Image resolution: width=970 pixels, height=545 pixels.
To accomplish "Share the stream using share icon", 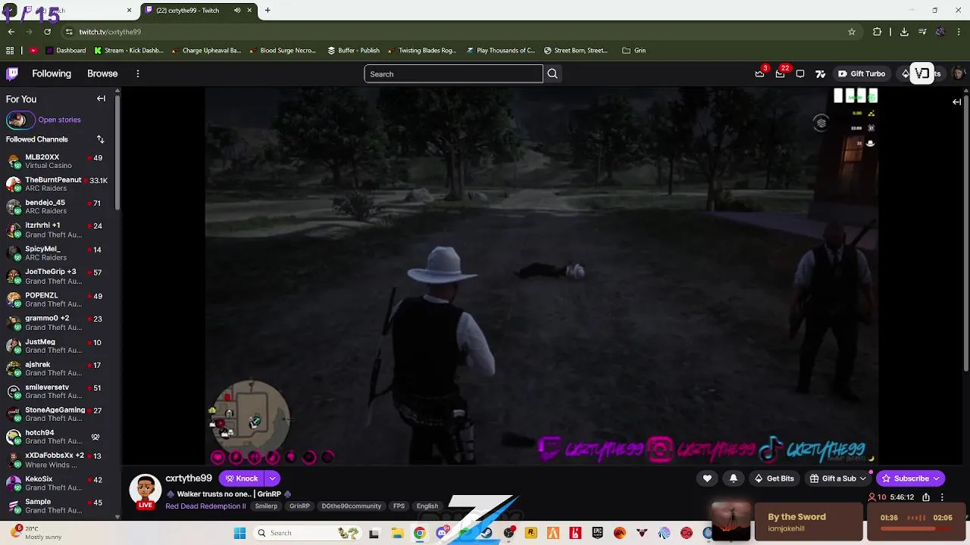I will click(926, 497).
